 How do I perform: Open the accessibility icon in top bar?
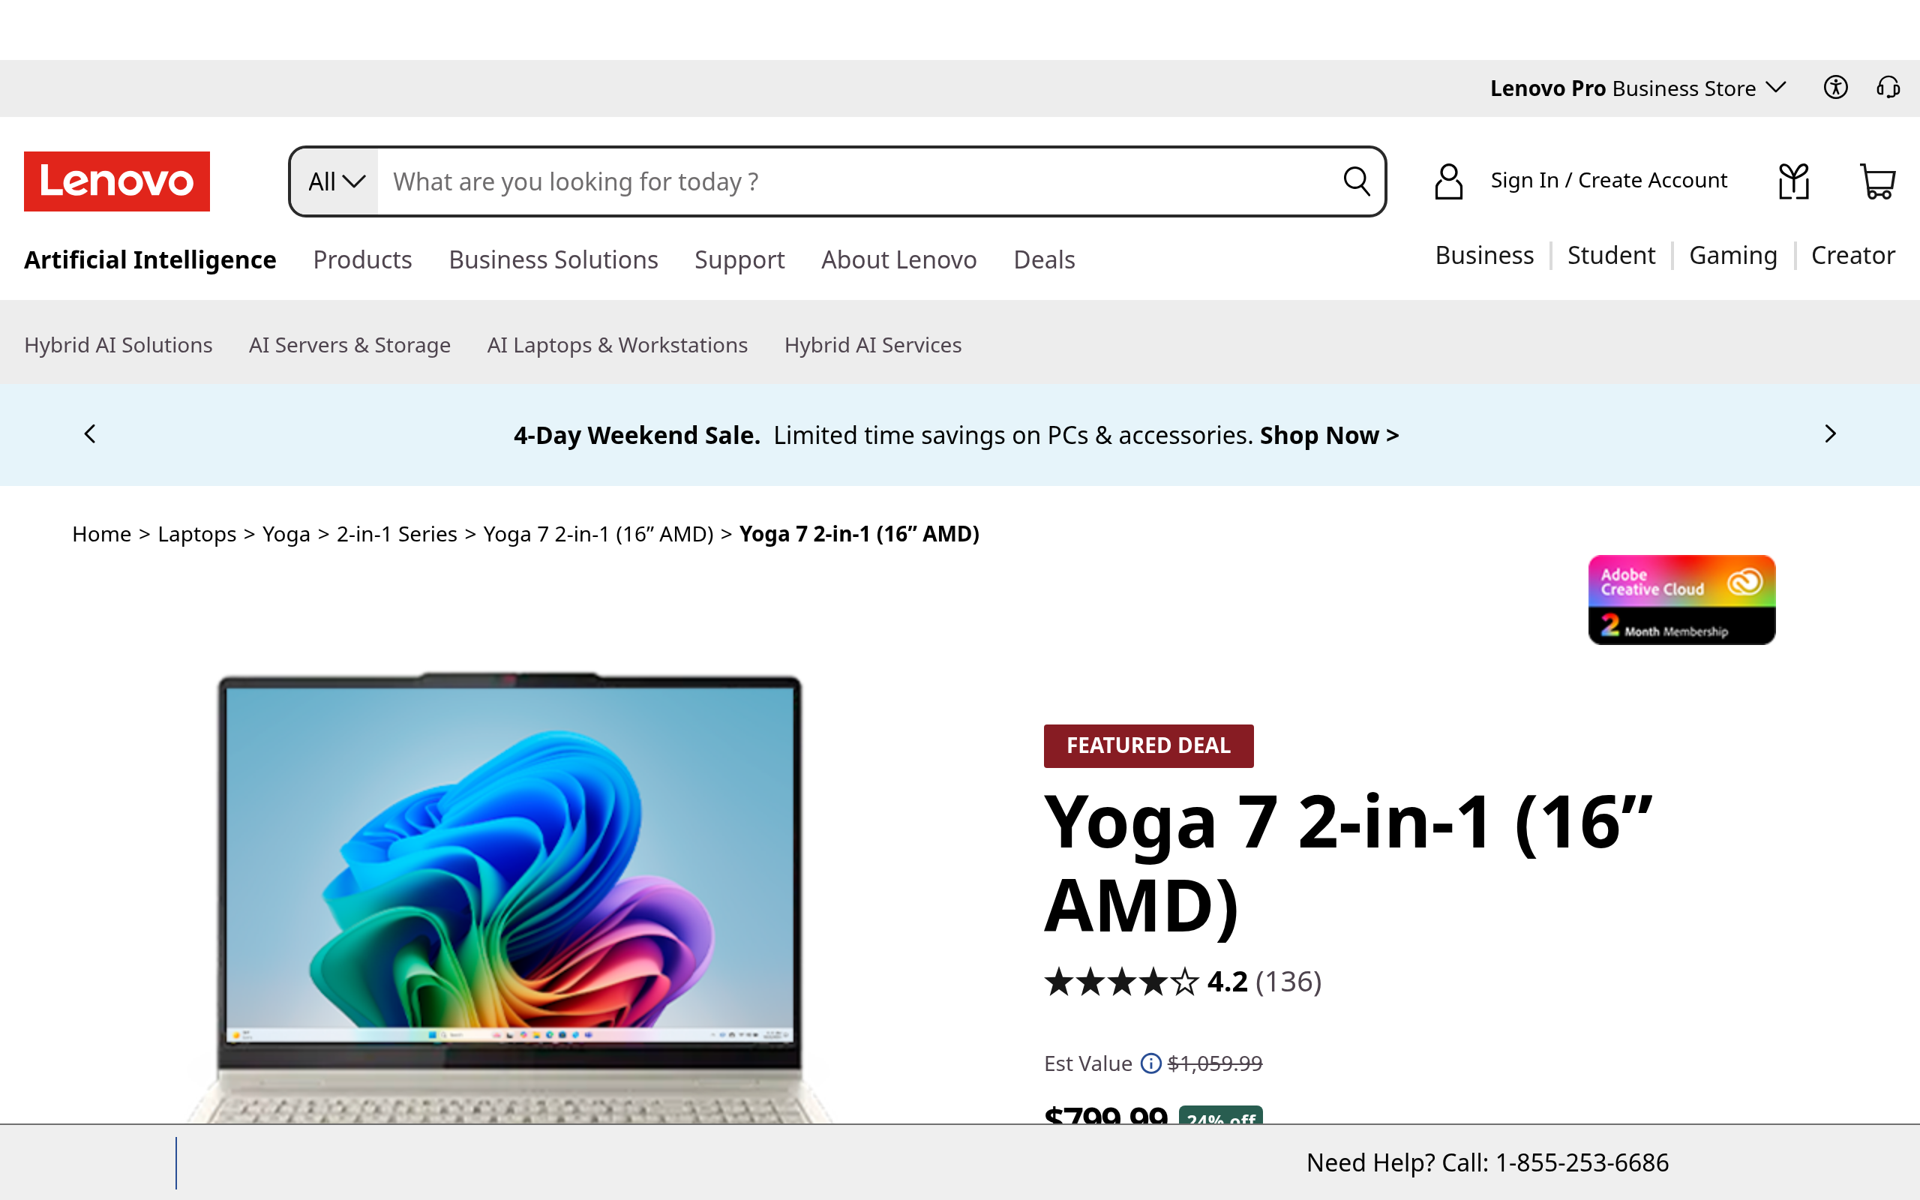tap(1835, 87)
